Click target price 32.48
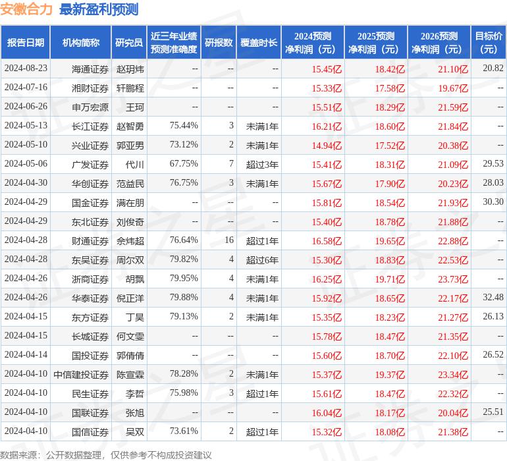 point(493,297)
